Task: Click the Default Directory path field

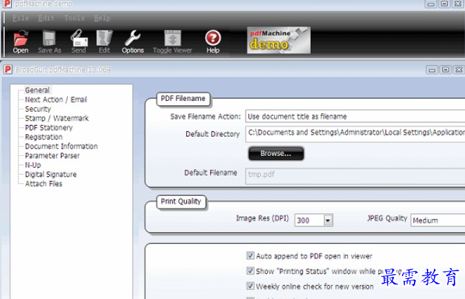Action: tap(355, 134)
